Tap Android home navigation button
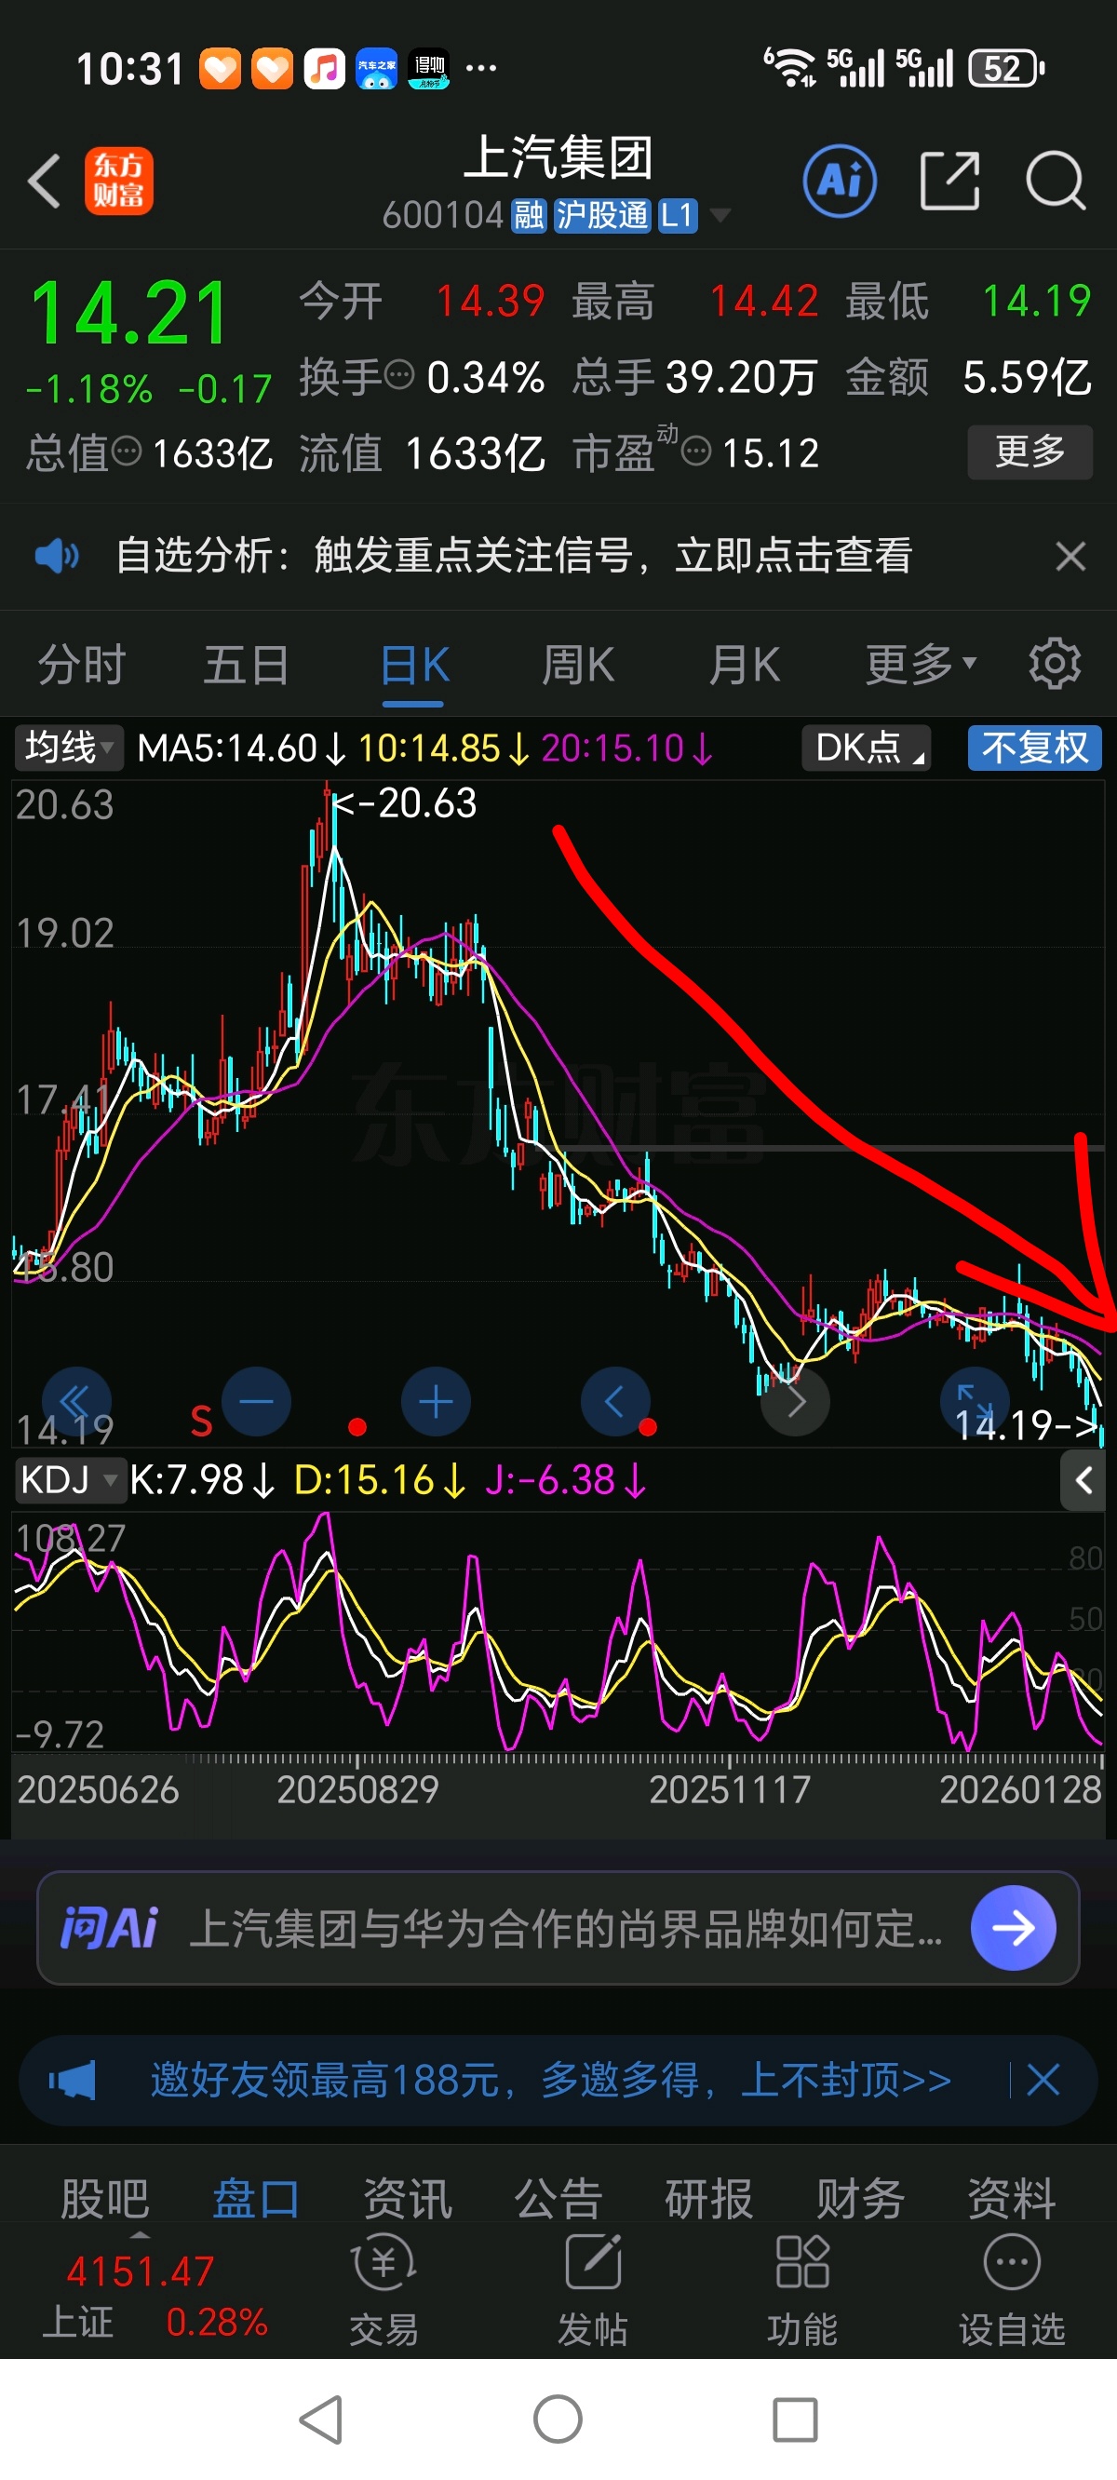The height and width of the screenshot is (2480, 1117). [x=558, y=2419]
